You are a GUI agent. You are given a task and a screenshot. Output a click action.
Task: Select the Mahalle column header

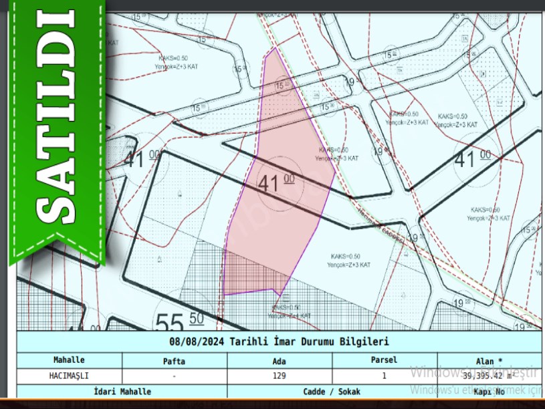click(69, 361)
